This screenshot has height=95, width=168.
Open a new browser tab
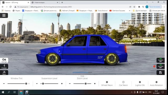[62, 2]
